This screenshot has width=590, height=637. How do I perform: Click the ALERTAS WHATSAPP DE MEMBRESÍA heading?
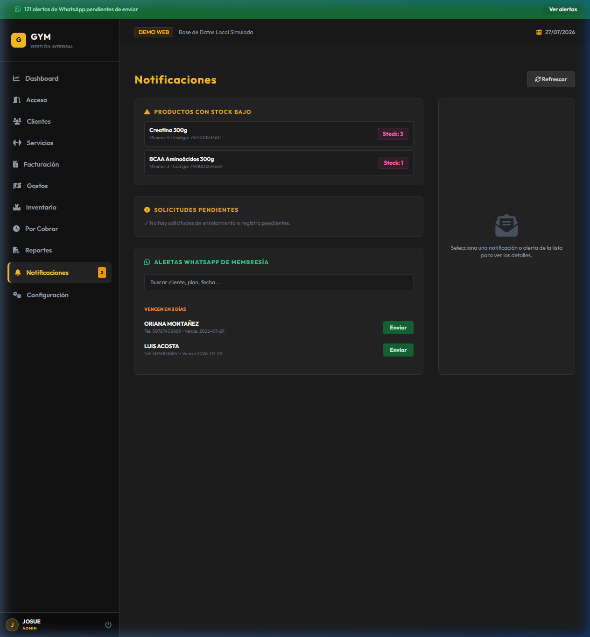pos(211,262)
